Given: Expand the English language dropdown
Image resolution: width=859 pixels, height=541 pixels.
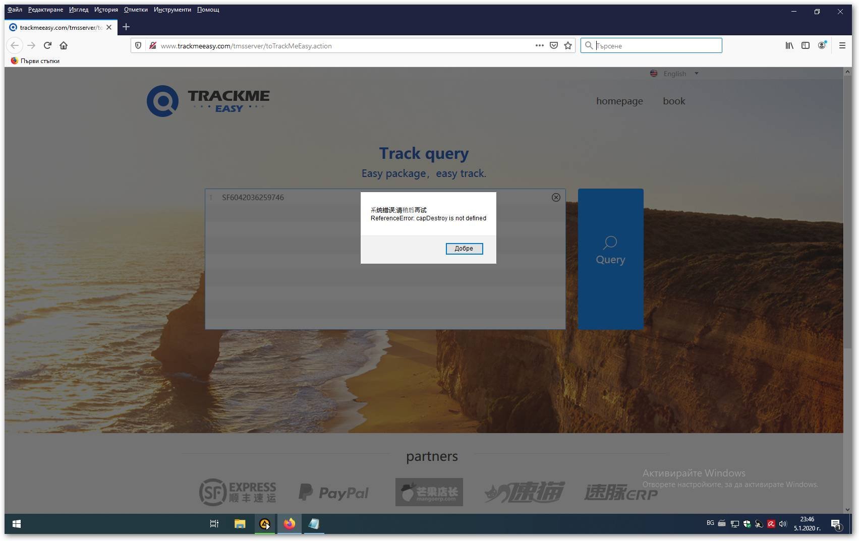Looking at the screenshot, I should tap(674, 74).
